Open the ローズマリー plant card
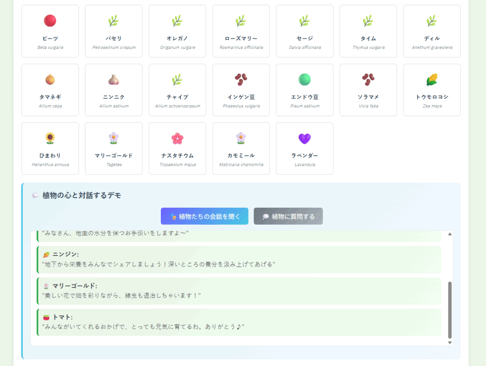 [241, 31]
